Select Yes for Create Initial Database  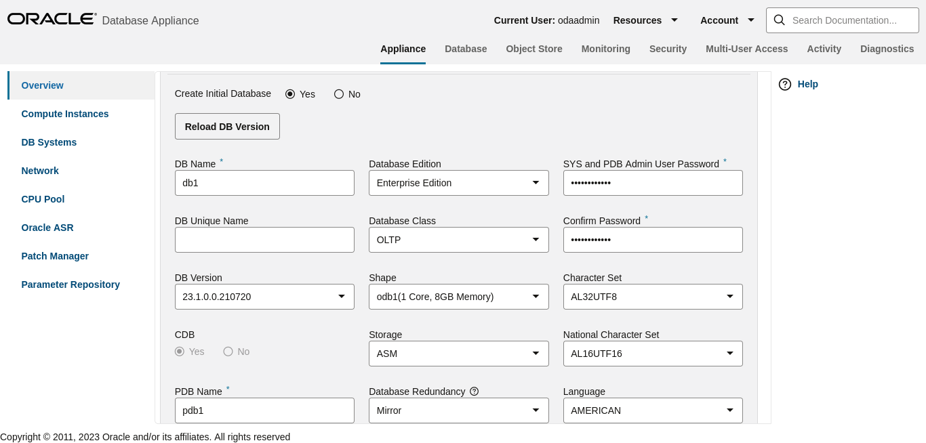click(290, 94)
